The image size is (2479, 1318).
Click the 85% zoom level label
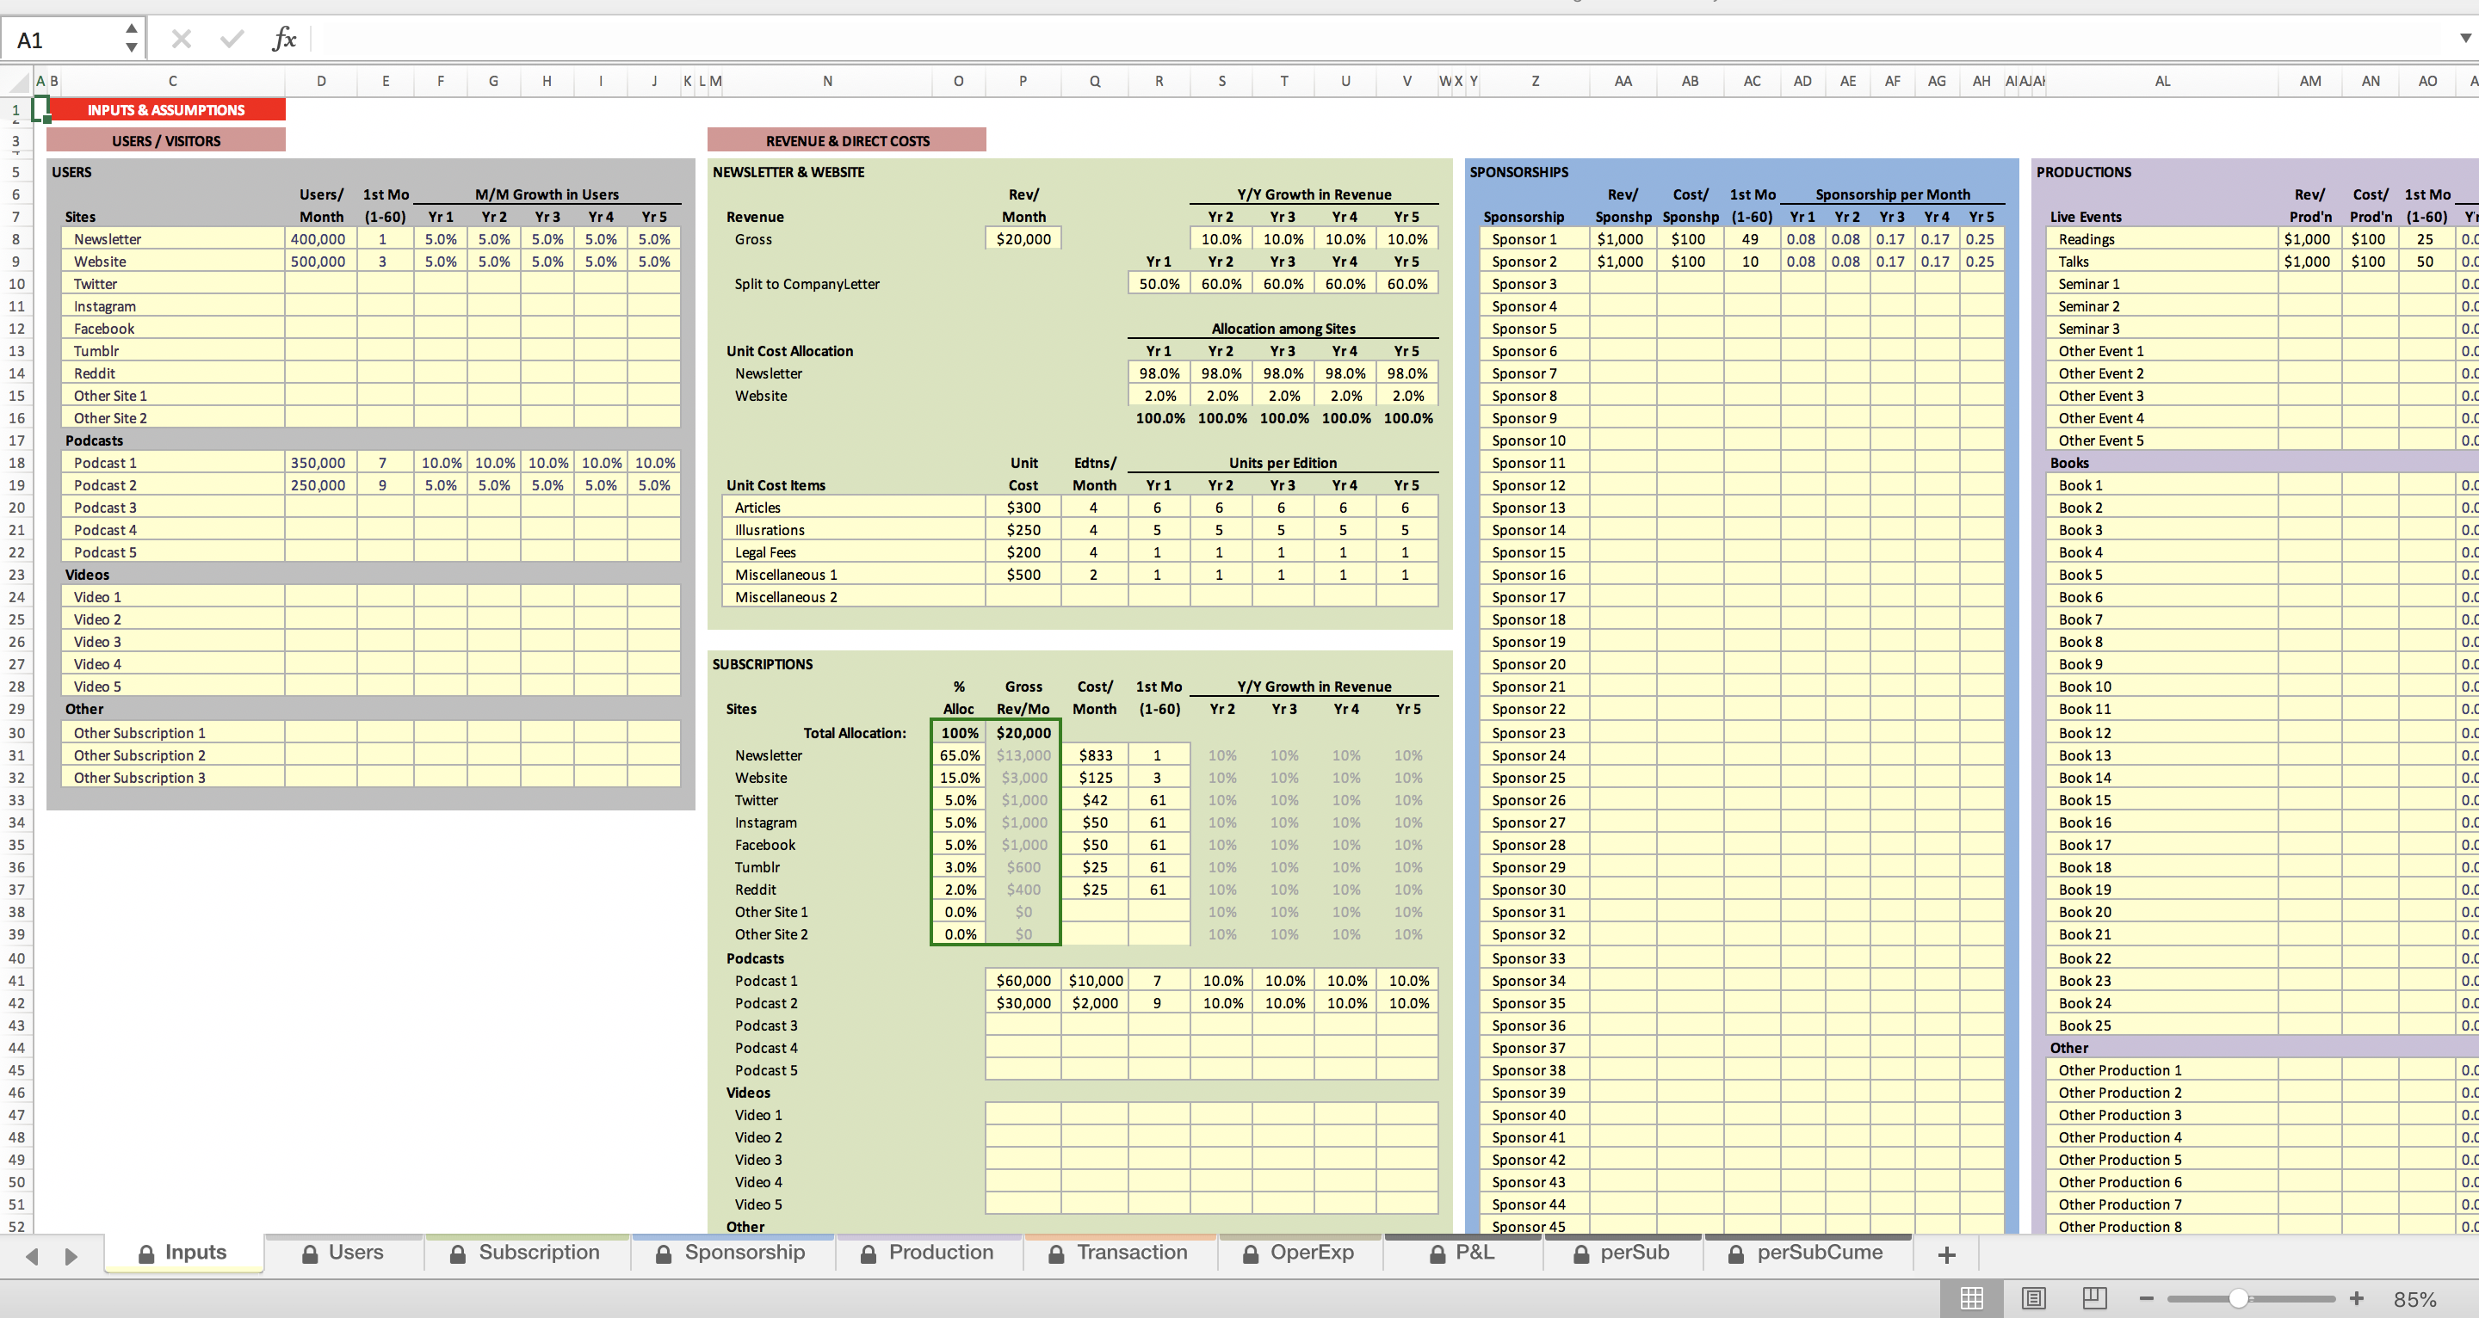[2415, 1300]
